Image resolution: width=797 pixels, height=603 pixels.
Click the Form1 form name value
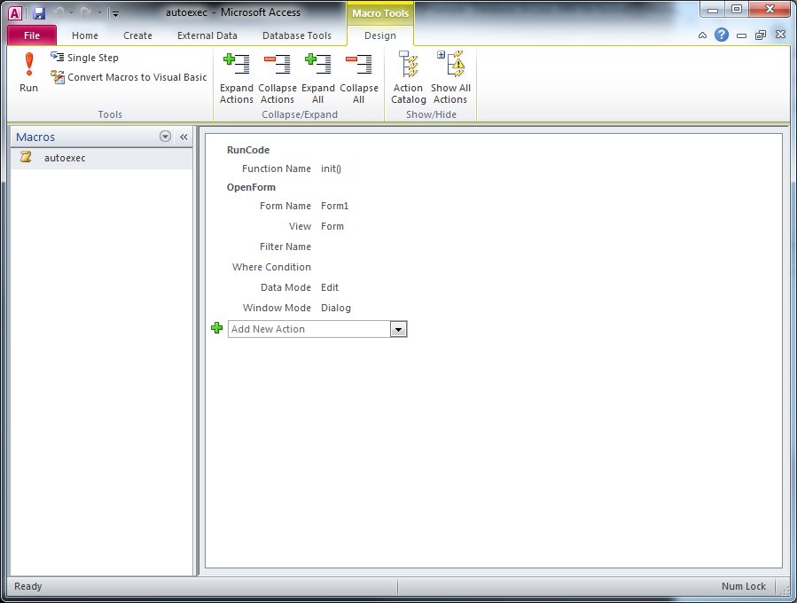334,206
